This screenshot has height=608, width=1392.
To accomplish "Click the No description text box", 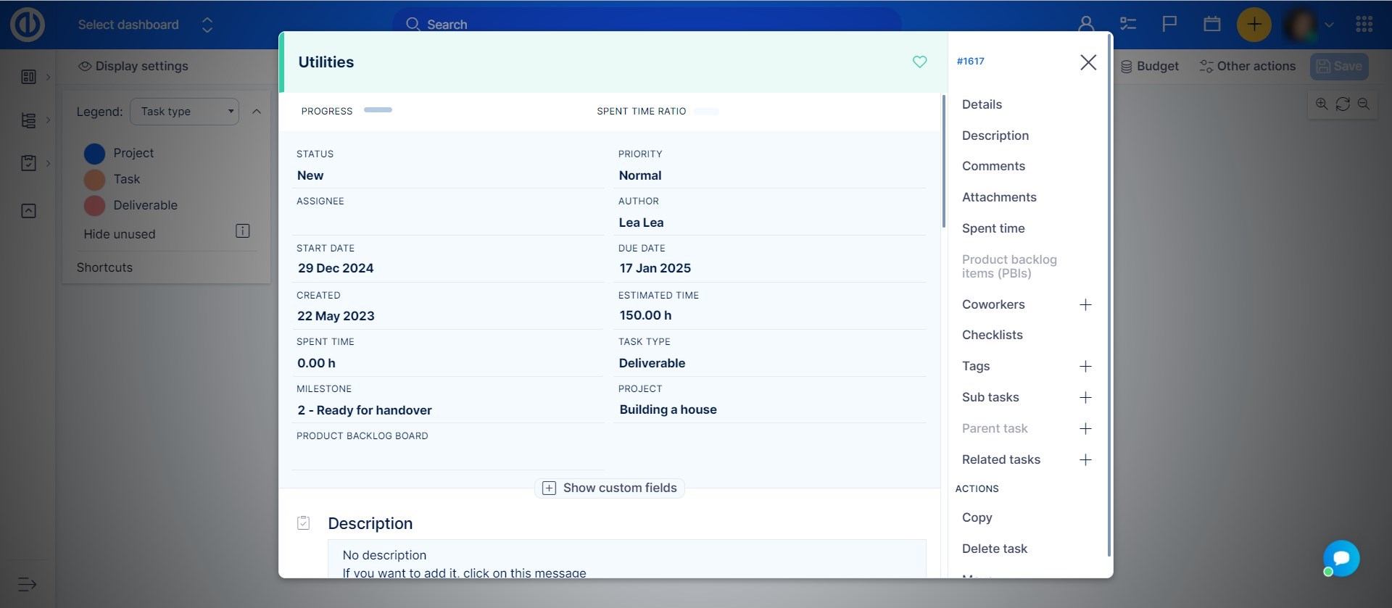I will pos(626,559).
